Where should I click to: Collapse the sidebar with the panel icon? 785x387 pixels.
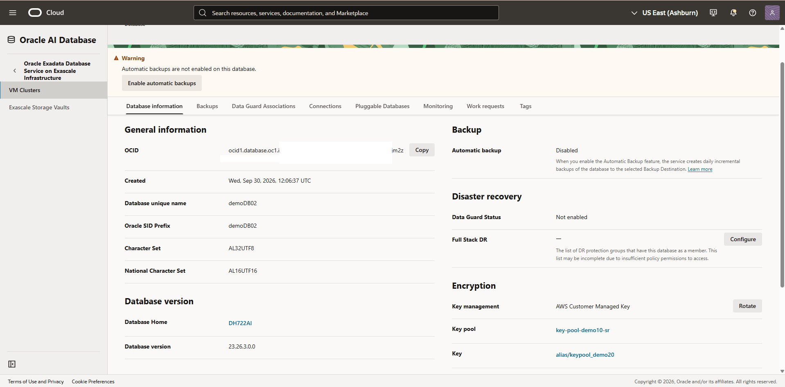(x=12, y=364)
